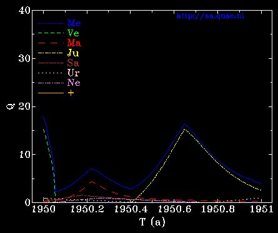
Task: Click the Ve legend label
Action: coord(73,33)
